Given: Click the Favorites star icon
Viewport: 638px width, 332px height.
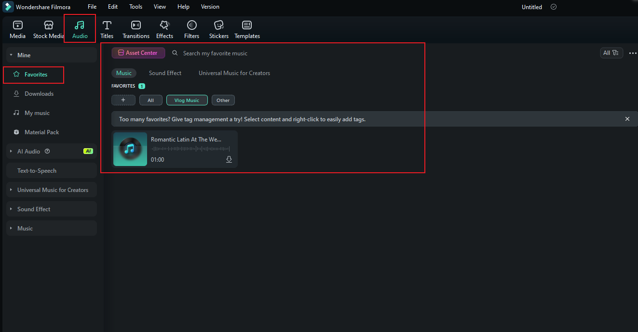Looking at the screenshot, I should point(16,74).
